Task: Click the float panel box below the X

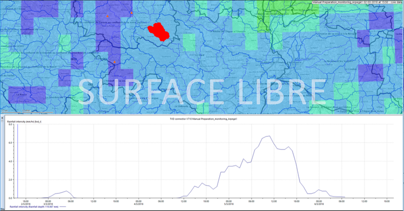Action: [2, 121]
